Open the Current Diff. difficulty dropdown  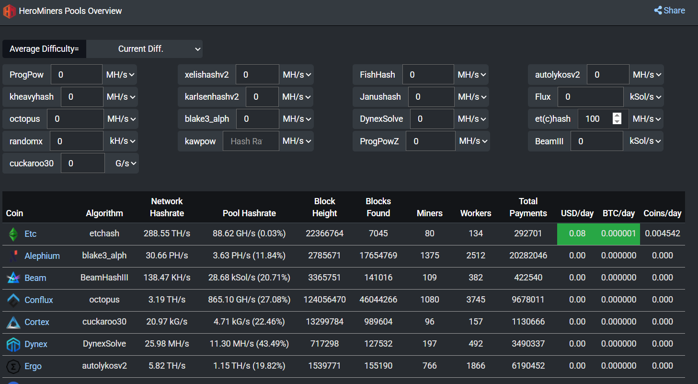(x=144, y=49)
